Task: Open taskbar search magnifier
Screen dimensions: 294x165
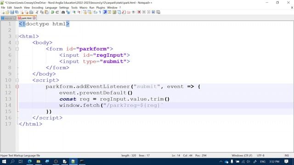Action: [x=12, y=161]
